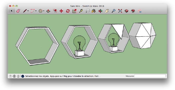175x90 pixels.
Task: Click the sign-in user status icon
Action: coord(18,76)
